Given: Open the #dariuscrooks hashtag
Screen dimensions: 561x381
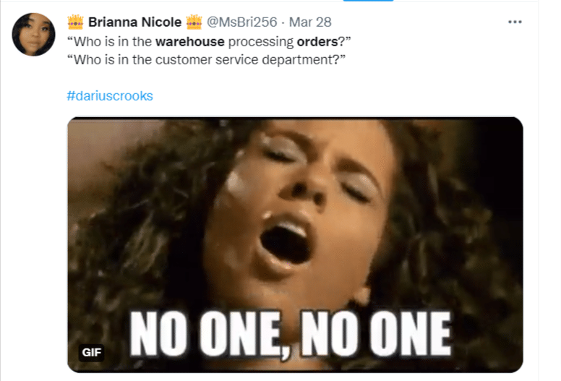Looking at the screenshot, I should [110, 96].
